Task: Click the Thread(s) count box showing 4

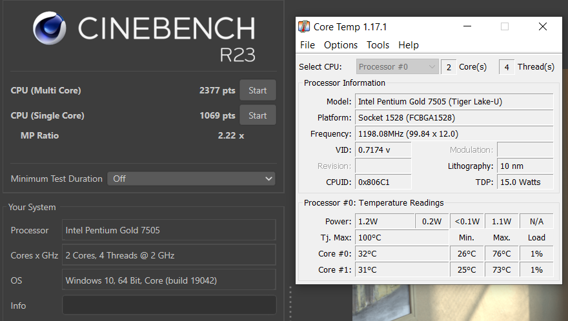Action: point(507,67)
